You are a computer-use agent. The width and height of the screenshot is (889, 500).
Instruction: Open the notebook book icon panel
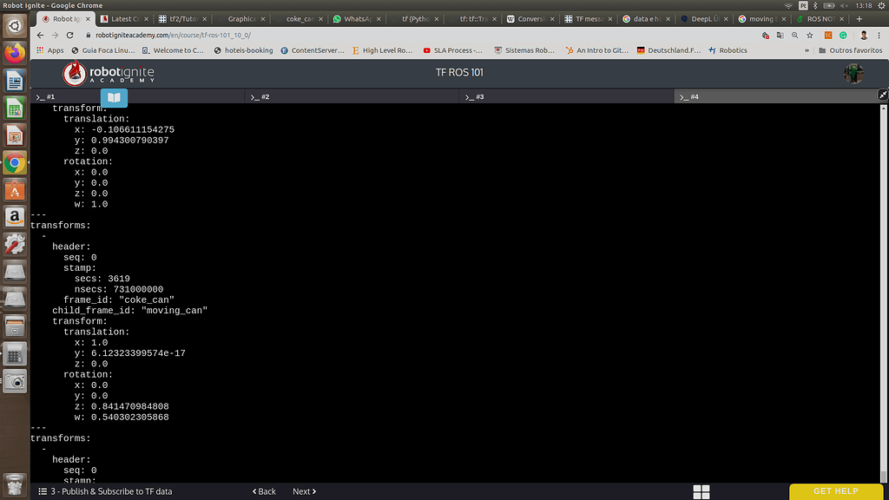[114, 98]
